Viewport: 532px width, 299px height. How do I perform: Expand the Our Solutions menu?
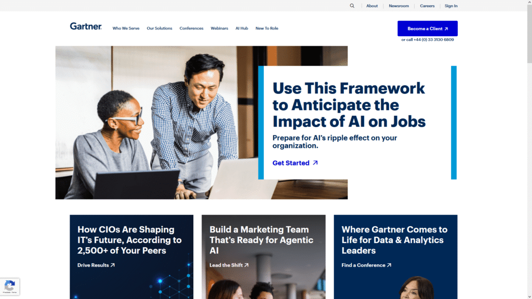[x=159, y=28]
